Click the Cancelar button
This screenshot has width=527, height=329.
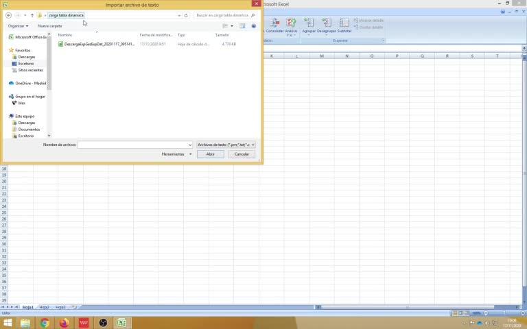(242, 154)
